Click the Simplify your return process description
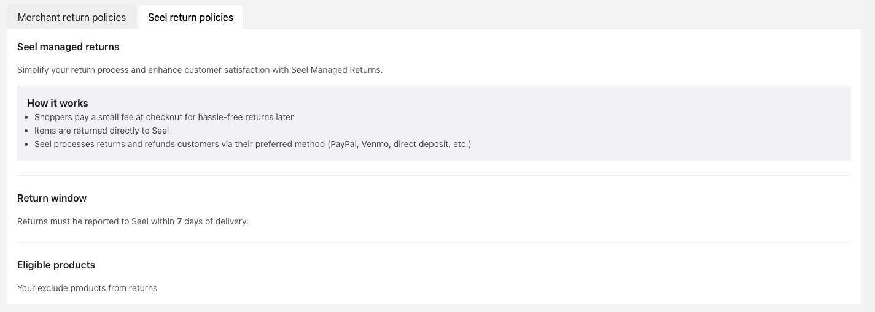Screen dimensions: 875x312 [x=200, y=70]
